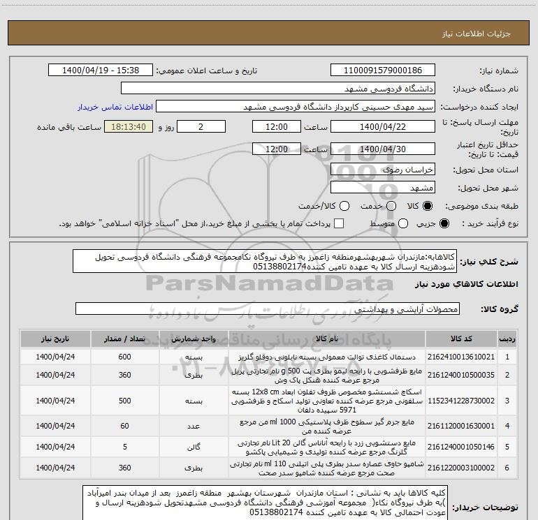
Task: Click the مایع دستشویی item name
Action: (x=327, y=447)
